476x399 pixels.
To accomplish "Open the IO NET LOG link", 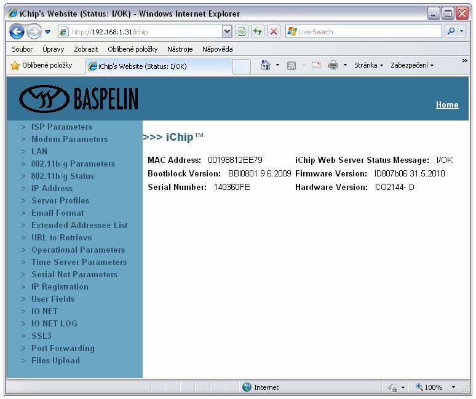I will point(54,323).
